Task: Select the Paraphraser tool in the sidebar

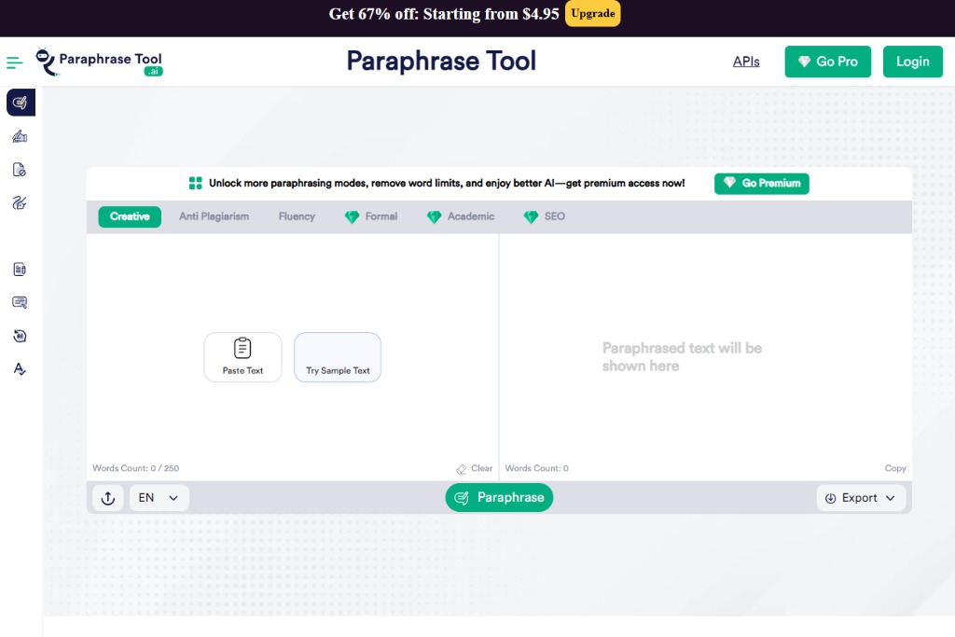Action: click(19, 103)
